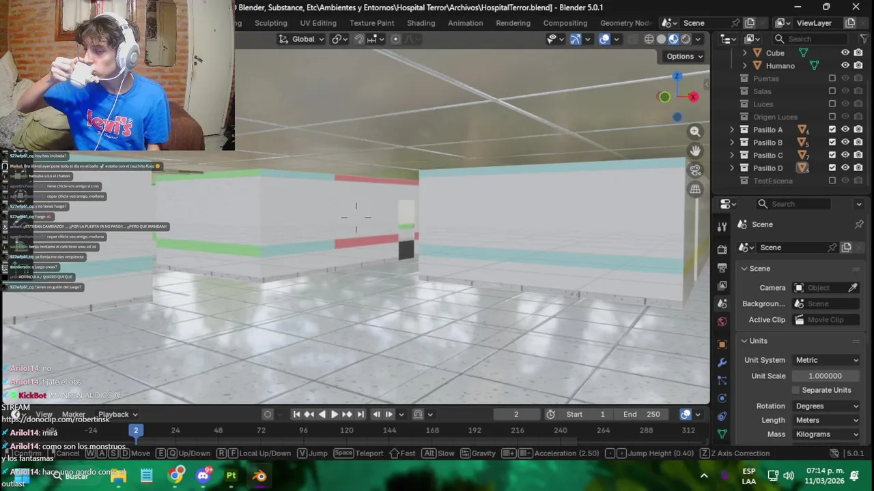This screenshot has width=874, height=491.
Task: Open the Modifiers properties tab icon
Action: [722, 362]
